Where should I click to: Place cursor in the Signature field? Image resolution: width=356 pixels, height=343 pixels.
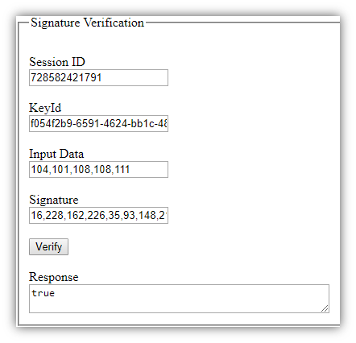click(98, 215)
